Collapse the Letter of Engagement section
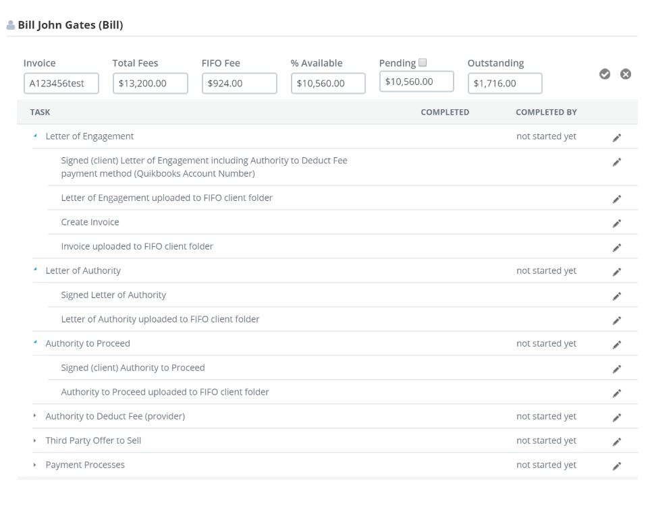The height and width of the screenshot is (520, 650). click(x=35, y=136)
